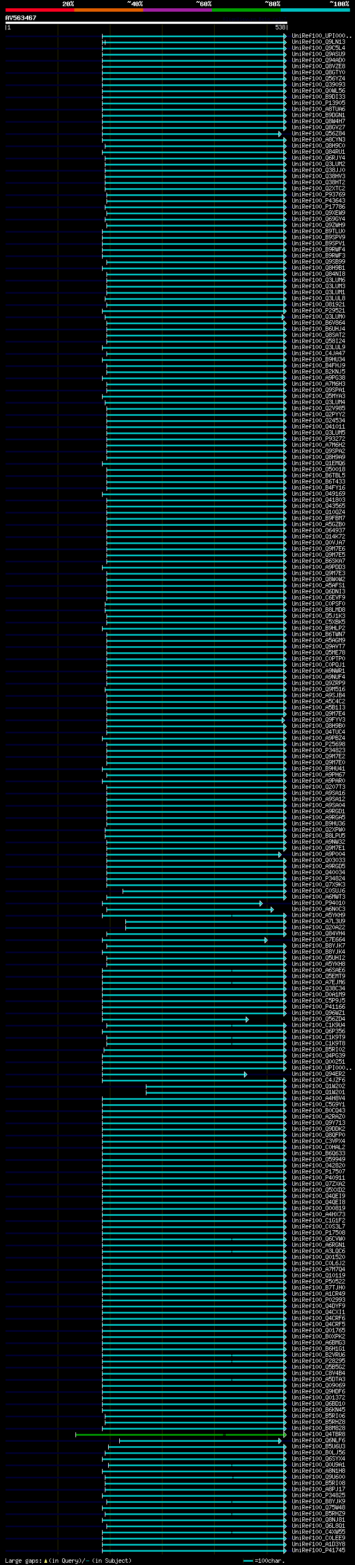Viewport: 355px width, 1565px height.
Task: Select the UniRef100_B5U6U3 label
Action: pyautogui.click(x=318, y=1447)
